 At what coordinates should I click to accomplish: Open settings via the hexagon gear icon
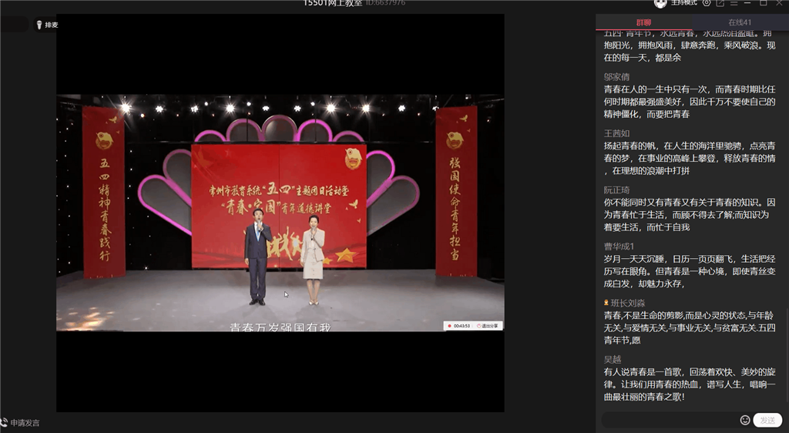(707, 3)
